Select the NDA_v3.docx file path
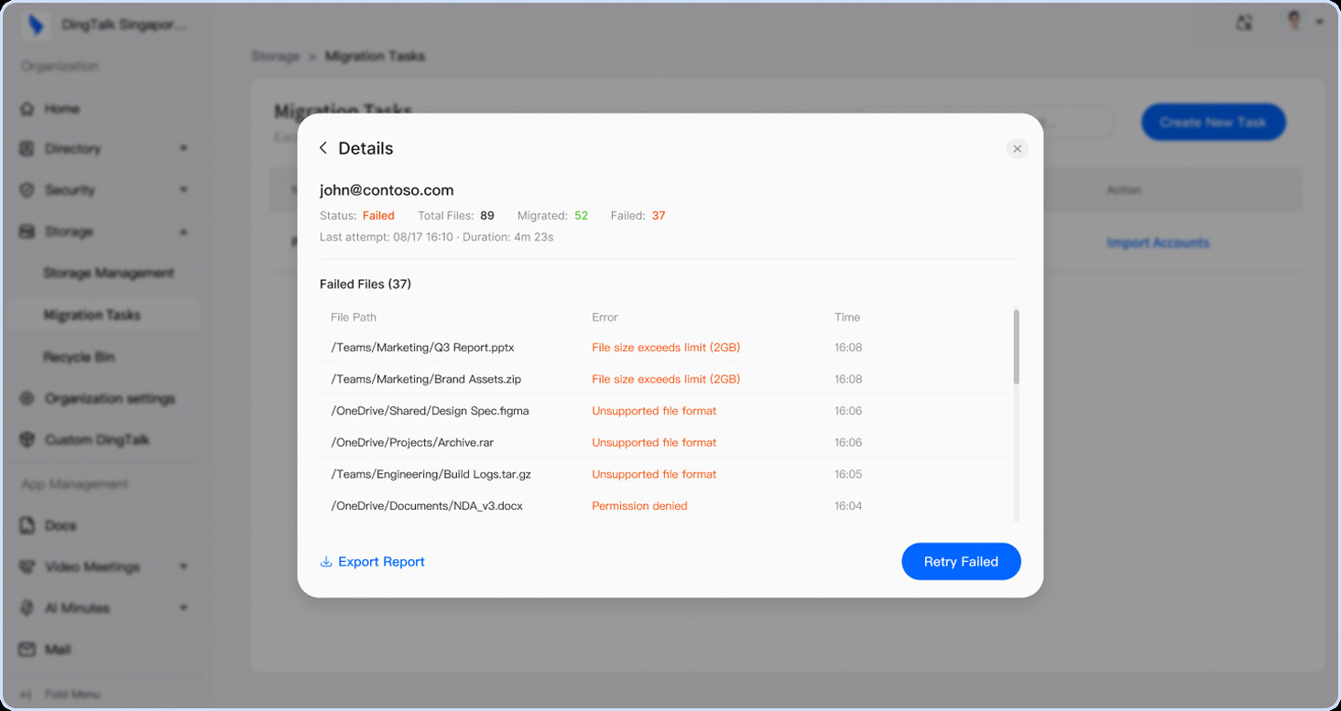Screen dimensions: 1341x711 point(427,506)
